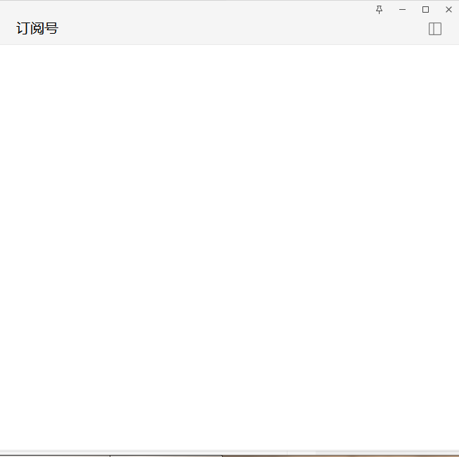Viewport: 459px width, 457px height.
Task: Click the 订阅号 title text
Action: tap(37, 28)
